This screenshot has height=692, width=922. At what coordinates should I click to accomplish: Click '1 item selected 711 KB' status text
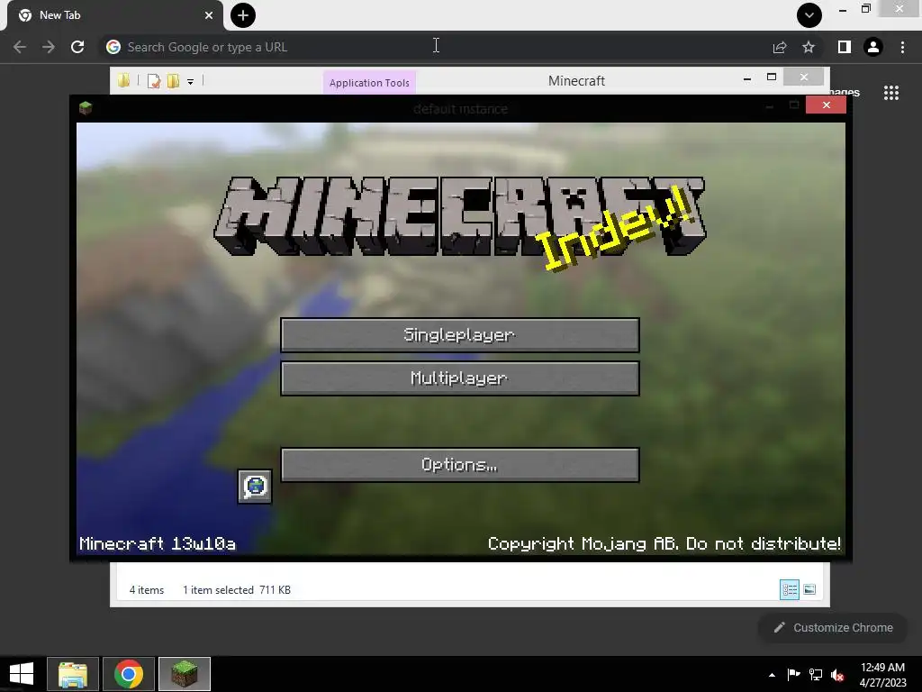pyautogui.click(x=237, y=589)
